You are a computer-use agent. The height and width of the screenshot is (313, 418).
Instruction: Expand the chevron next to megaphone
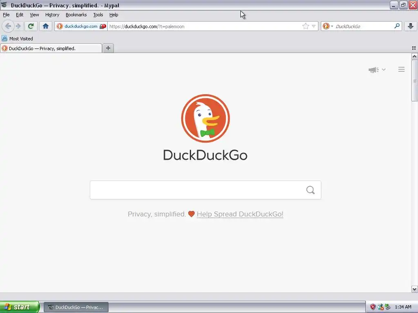[384, 69]
